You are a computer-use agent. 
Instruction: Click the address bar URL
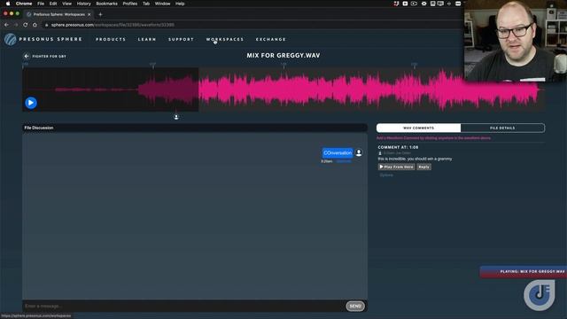[x=113, y=25]
